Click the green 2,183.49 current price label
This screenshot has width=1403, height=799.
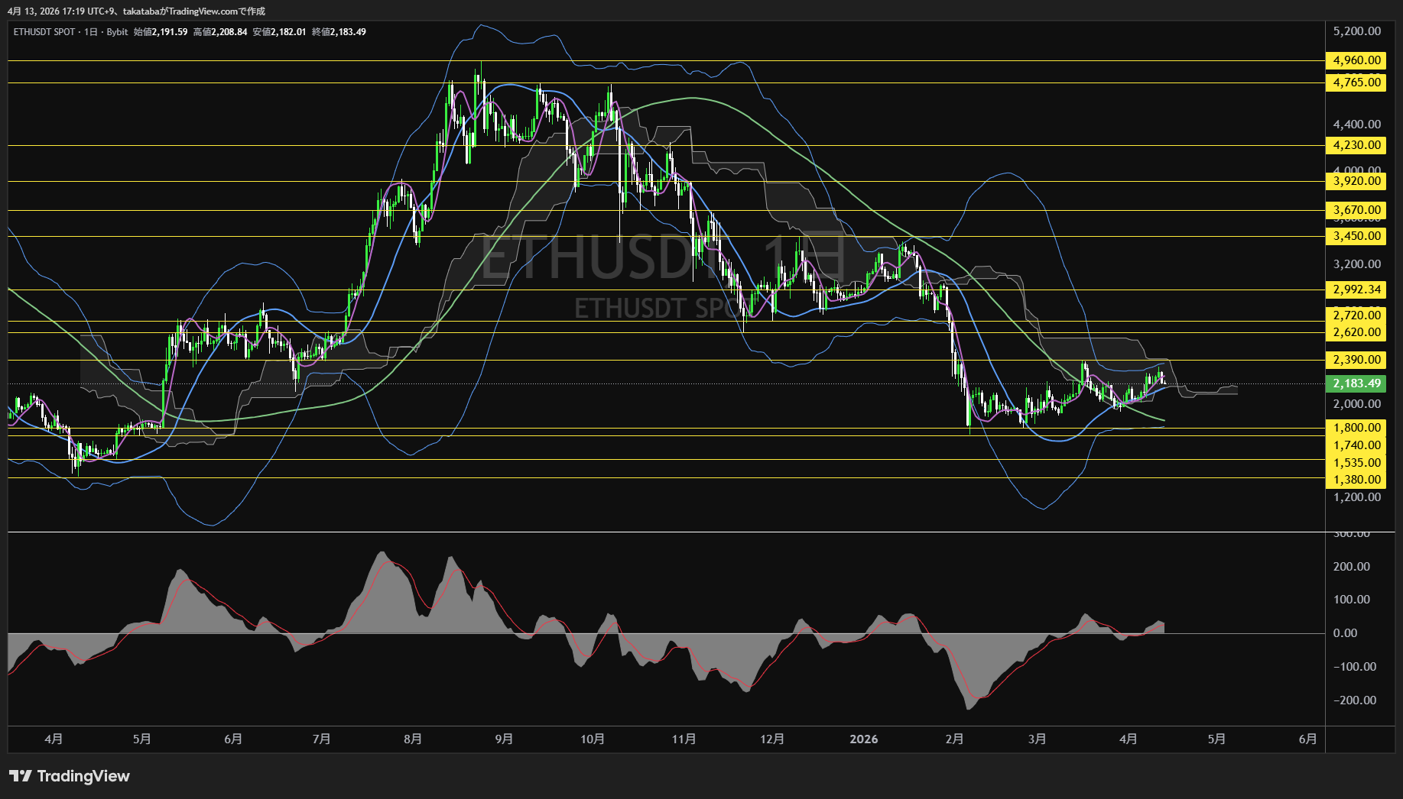[x=1356, y=383]
